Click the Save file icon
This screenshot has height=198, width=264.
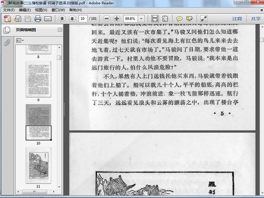(28, 18)
